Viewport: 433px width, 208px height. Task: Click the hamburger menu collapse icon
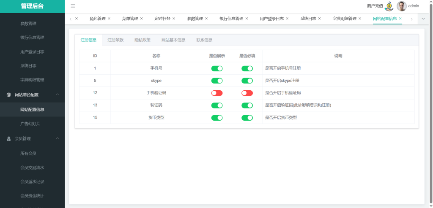[x=73, y=6]
